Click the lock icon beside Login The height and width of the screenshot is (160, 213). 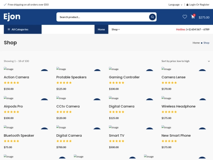(187, 5)
